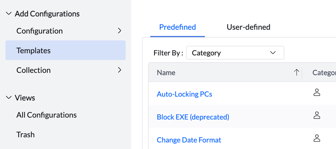Select the Collection sidebar item
Viewport: 336px width, 149px height.
tap(65, 70)
